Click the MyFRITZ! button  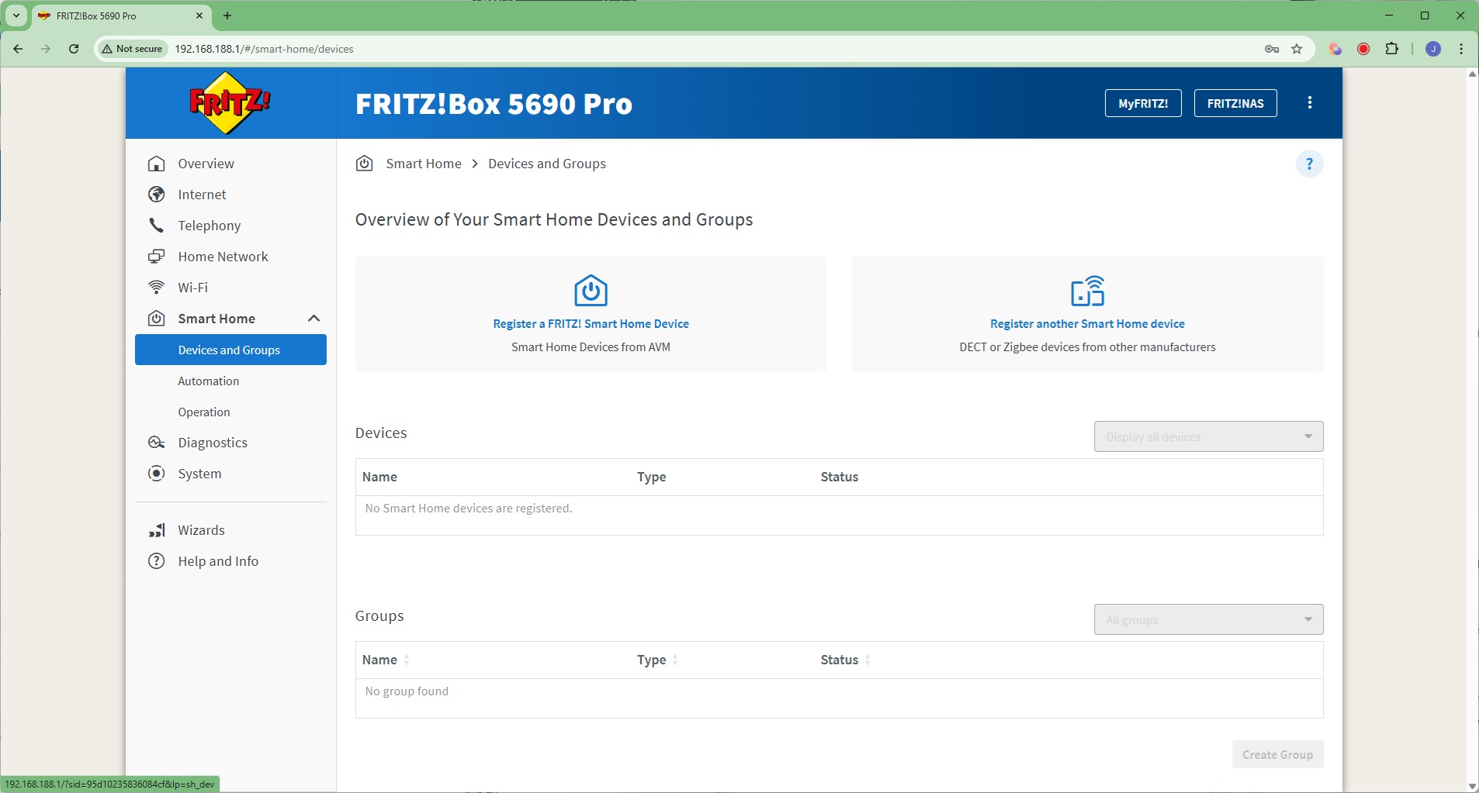1142,103
